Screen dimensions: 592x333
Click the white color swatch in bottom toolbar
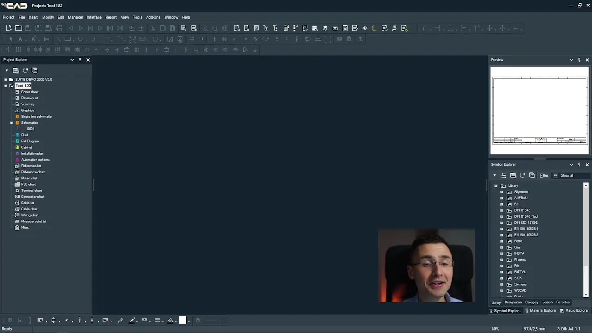183,320
